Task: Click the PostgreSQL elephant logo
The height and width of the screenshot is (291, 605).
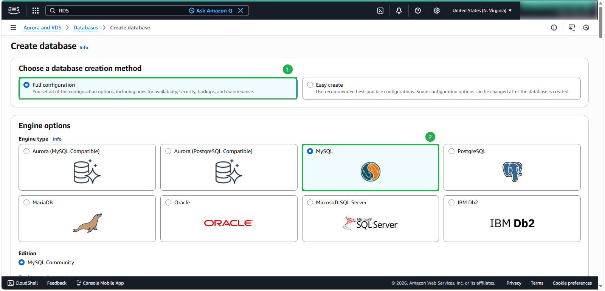Action: 512,172
